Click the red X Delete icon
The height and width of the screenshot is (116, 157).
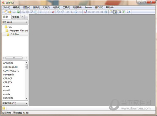(x=53, y=12)
